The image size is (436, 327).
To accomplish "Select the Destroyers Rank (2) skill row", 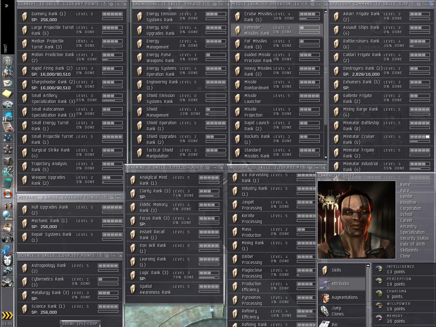I will coord(381,71).
